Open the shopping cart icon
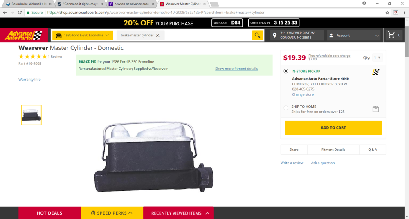This screenshot has width=409, height=219. point(392,35)
